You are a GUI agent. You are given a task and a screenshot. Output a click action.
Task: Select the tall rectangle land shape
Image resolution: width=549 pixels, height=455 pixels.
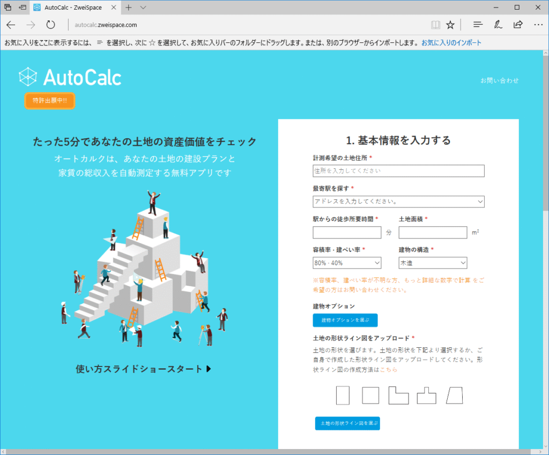pos(343,396)
